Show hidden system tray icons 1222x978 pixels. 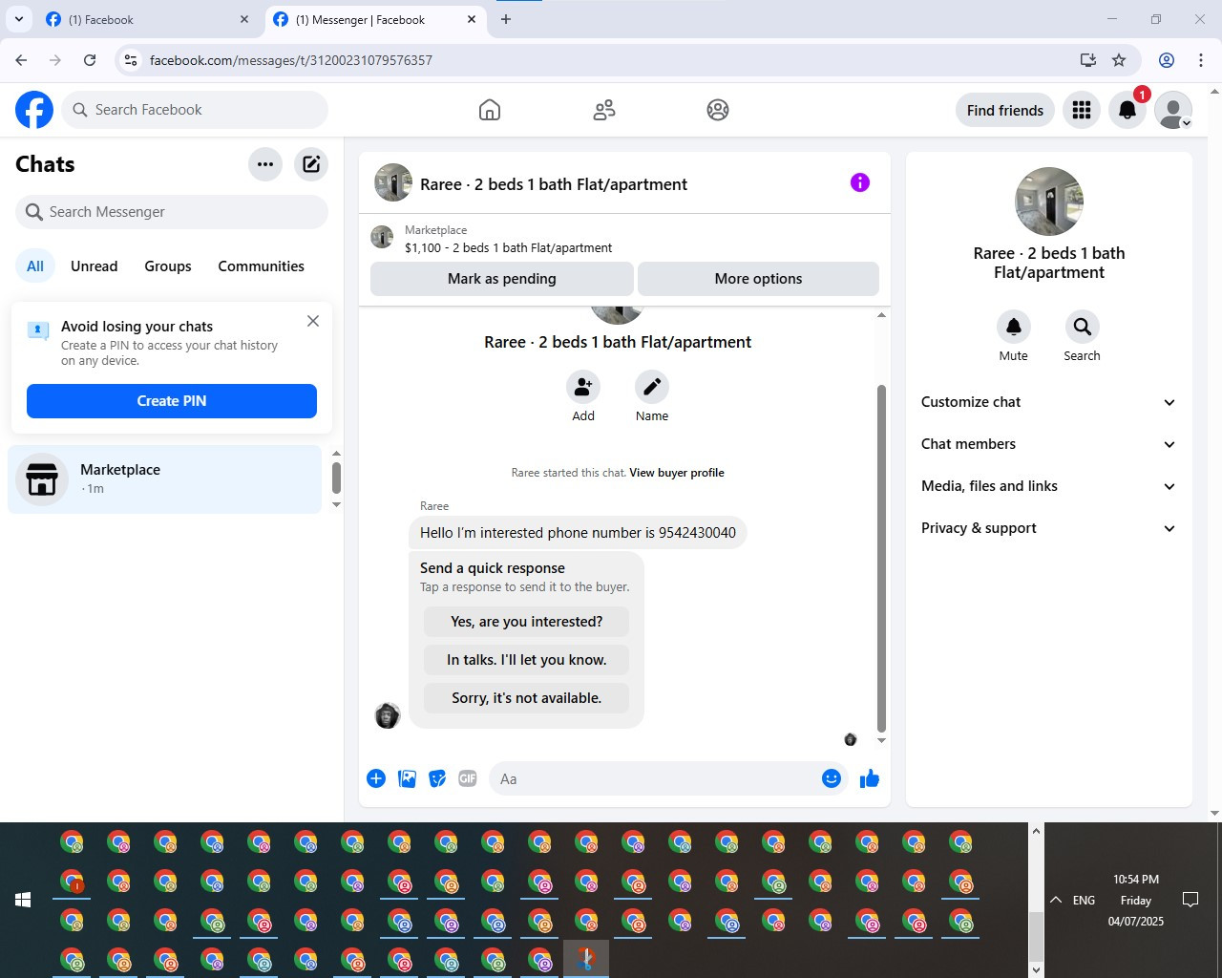click(x=1056, y=900)
